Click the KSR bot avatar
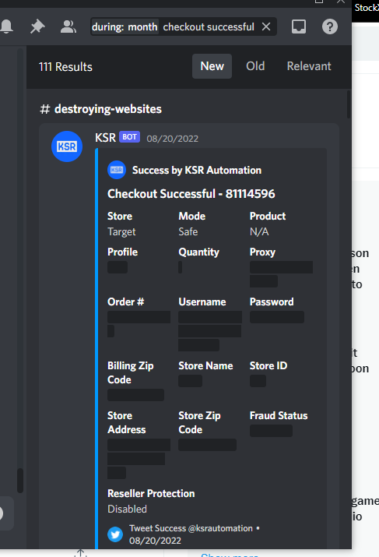The width and height of the screenshot is (379, 557). click(67, 146)
